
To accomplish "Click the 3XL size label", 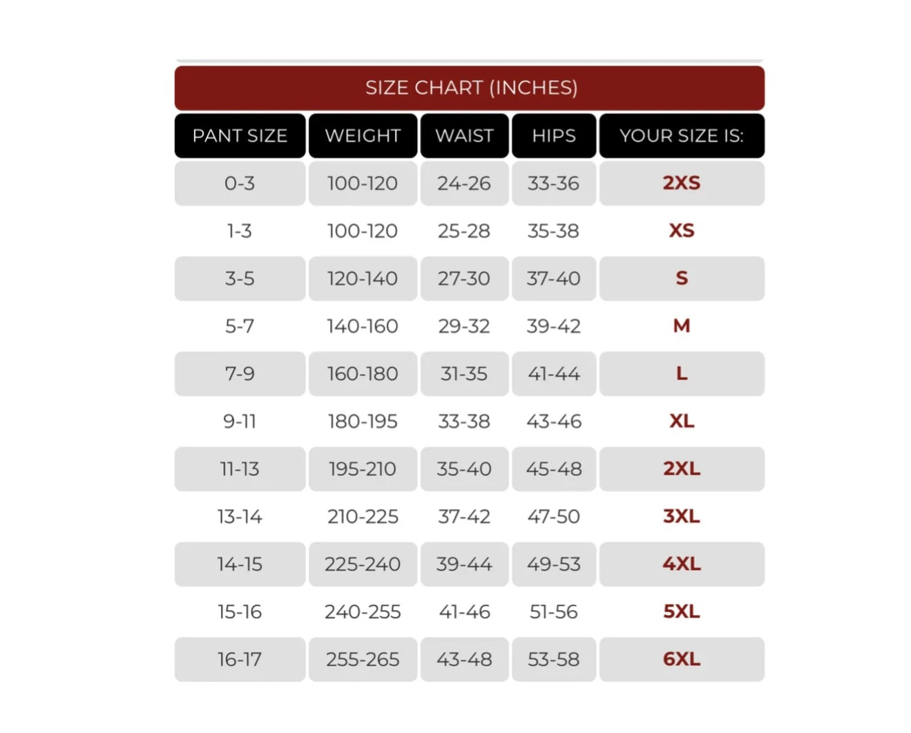I will point(681,516).
